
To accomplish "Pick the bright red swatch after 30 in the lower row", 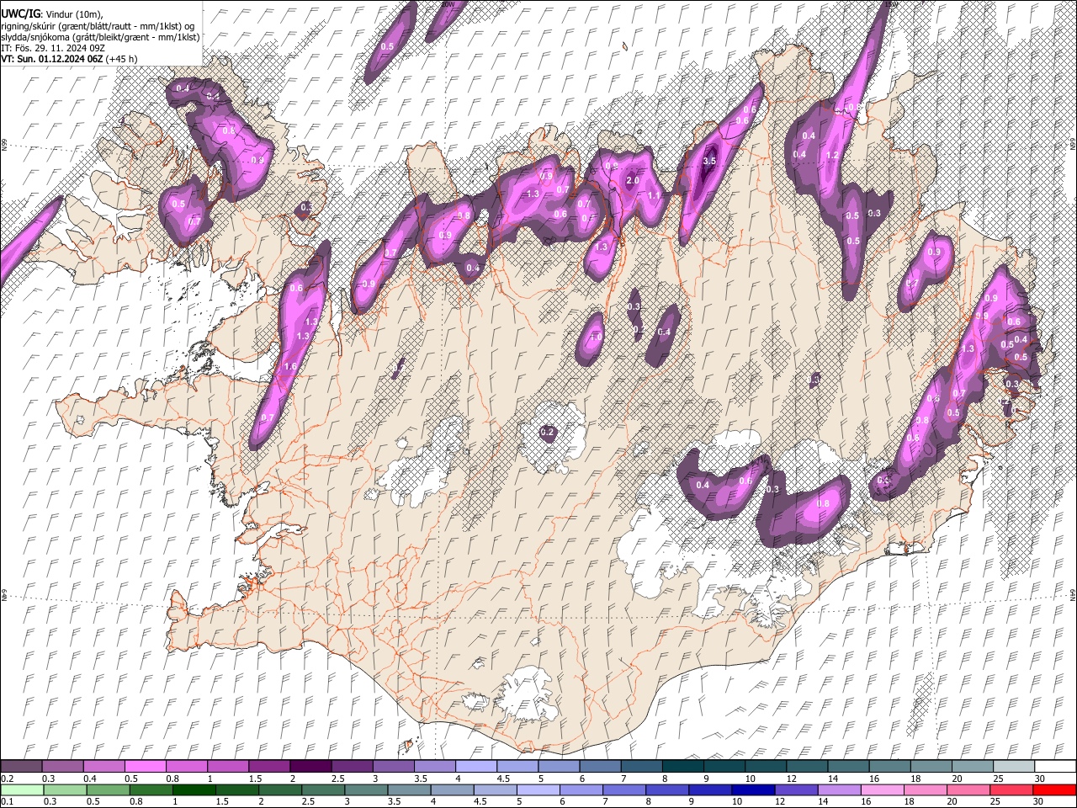I will pyautogui.click(x=1054, y=790).
